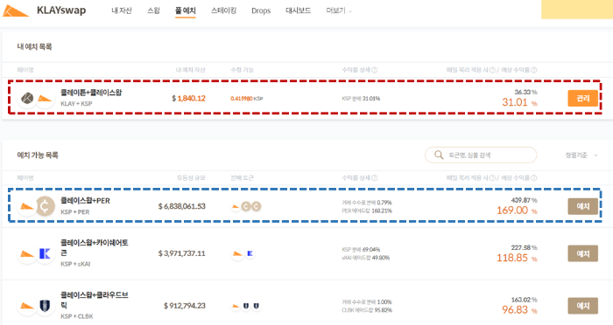613x325 pixels.
Task: Click help icon beside 수익률 상세 in available pools
Action: (x=375, y=178)
